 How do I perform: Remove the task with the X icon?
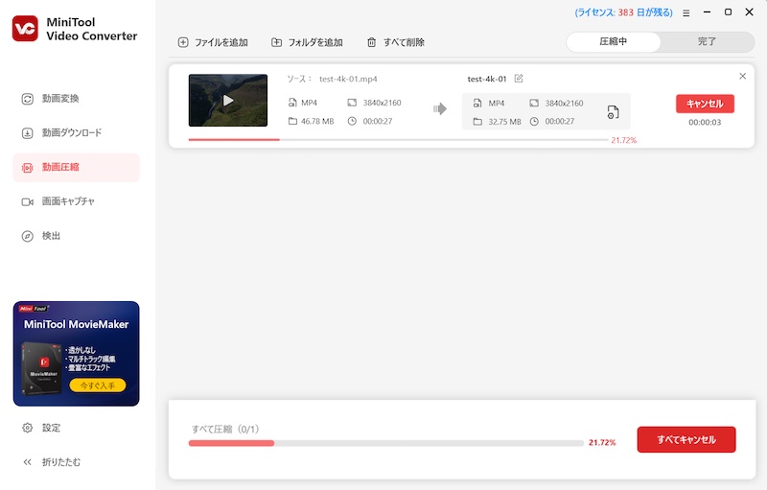click(742, 77)
